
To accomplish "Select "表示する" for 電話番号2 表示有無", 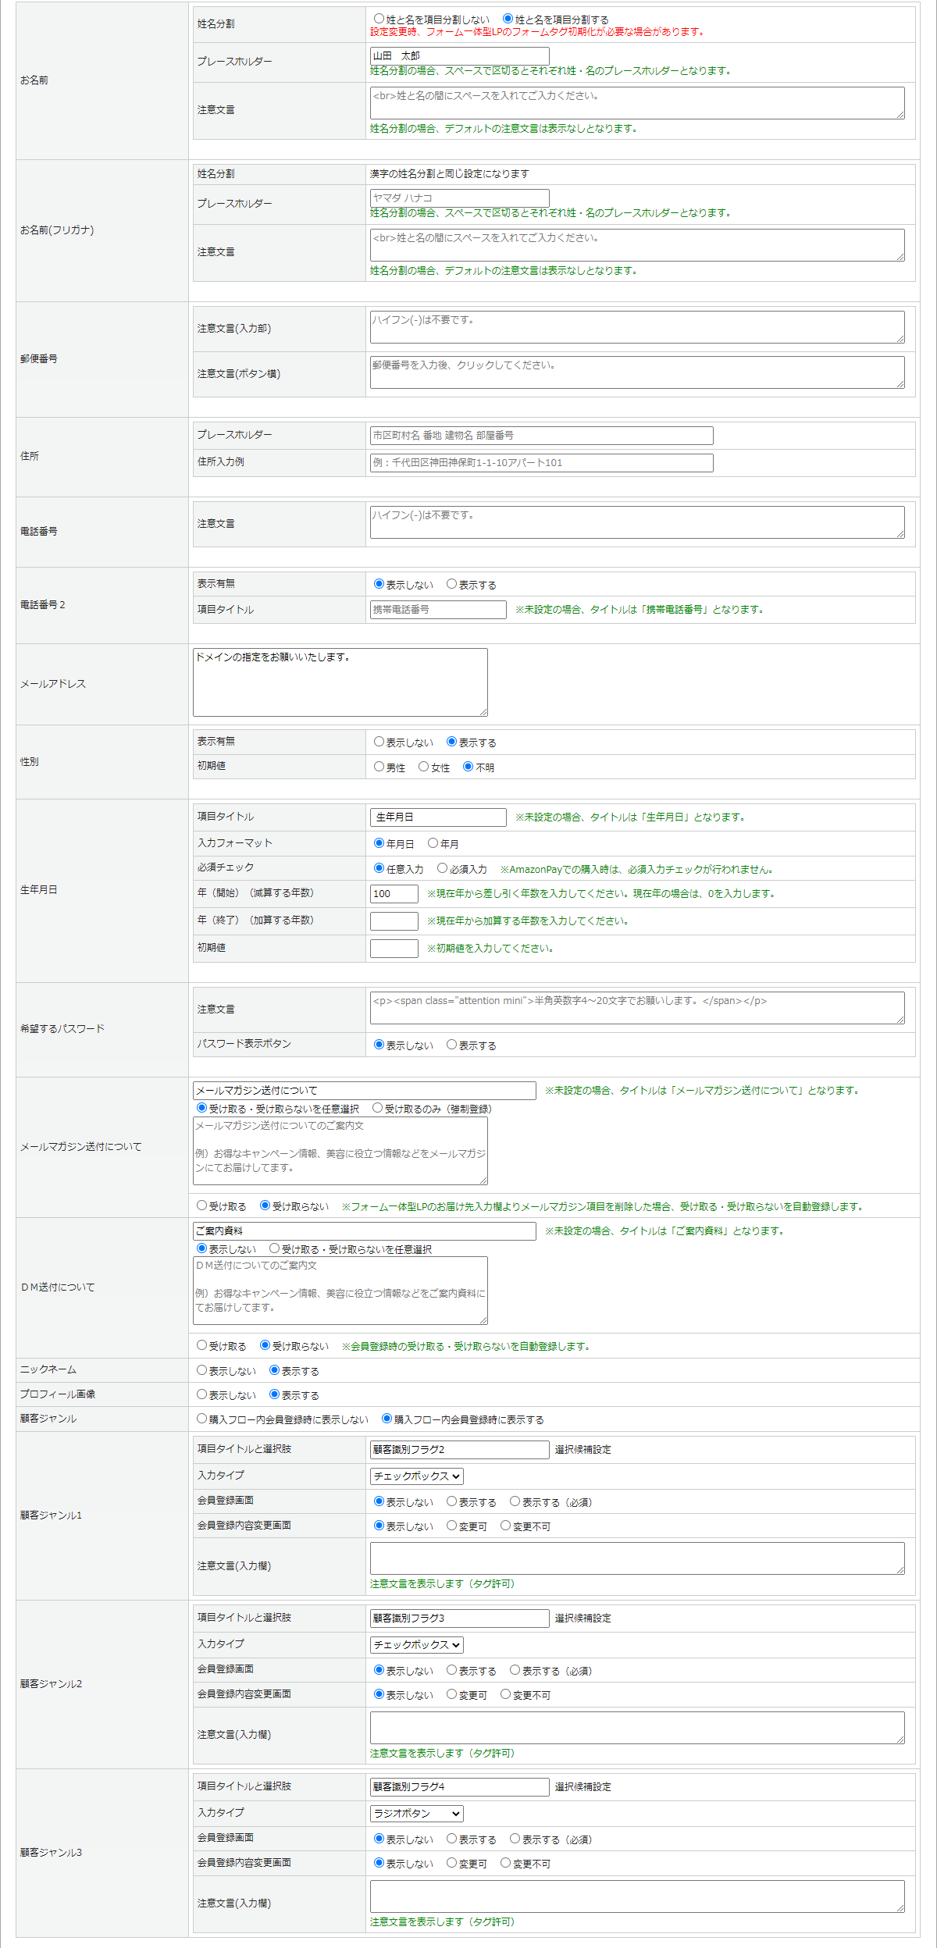I will [451, 584].
